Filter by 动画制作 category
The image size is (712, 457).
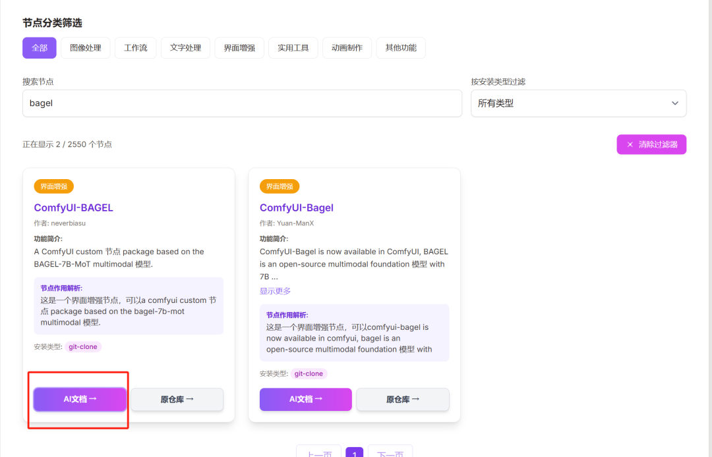pos(347,47)
